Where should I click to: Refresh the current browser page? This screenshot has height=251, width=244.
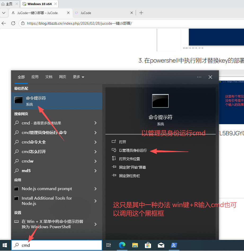[x=13, y=23]
